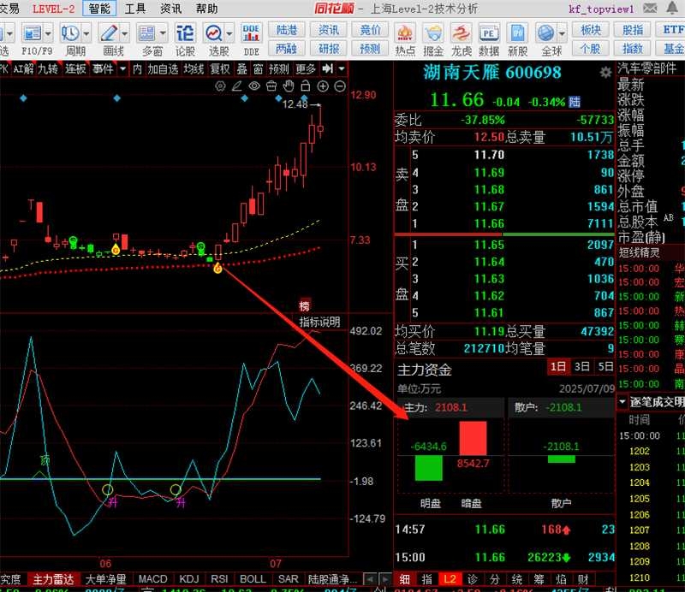This screenshot has height=592, width=685.
Task: Switch to the MACD indicator tab
Action: pos(153,579)
